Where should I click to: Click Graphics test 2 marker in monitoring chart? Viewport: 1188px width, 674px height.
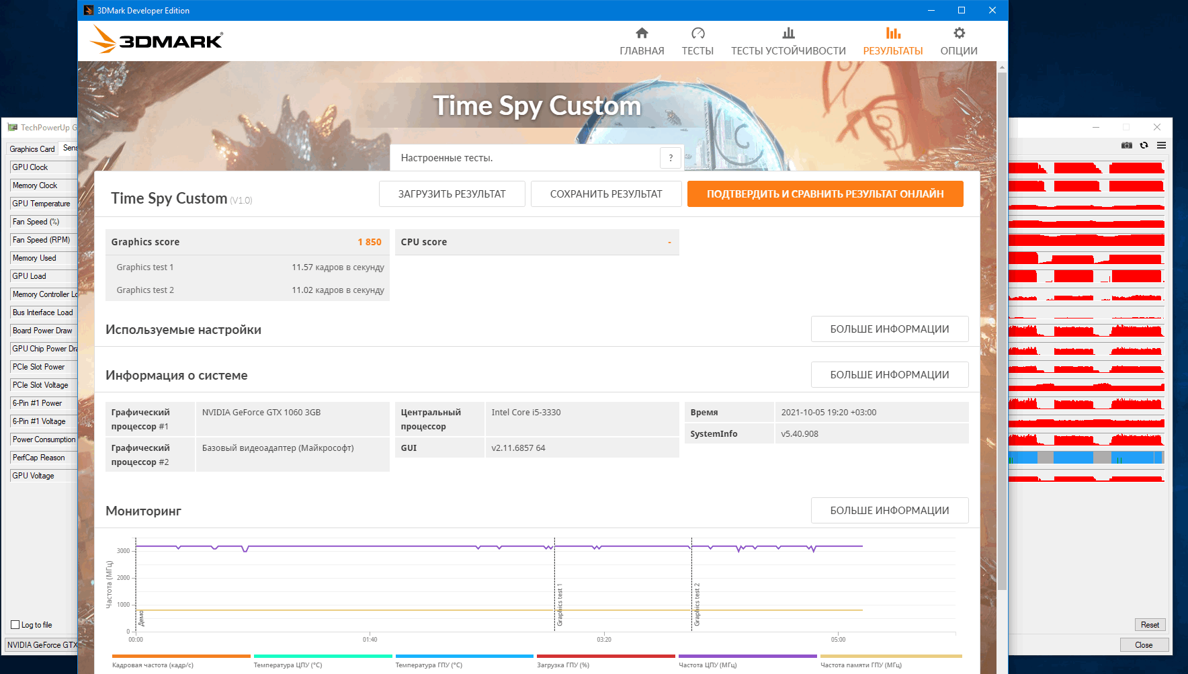point(697,605)
